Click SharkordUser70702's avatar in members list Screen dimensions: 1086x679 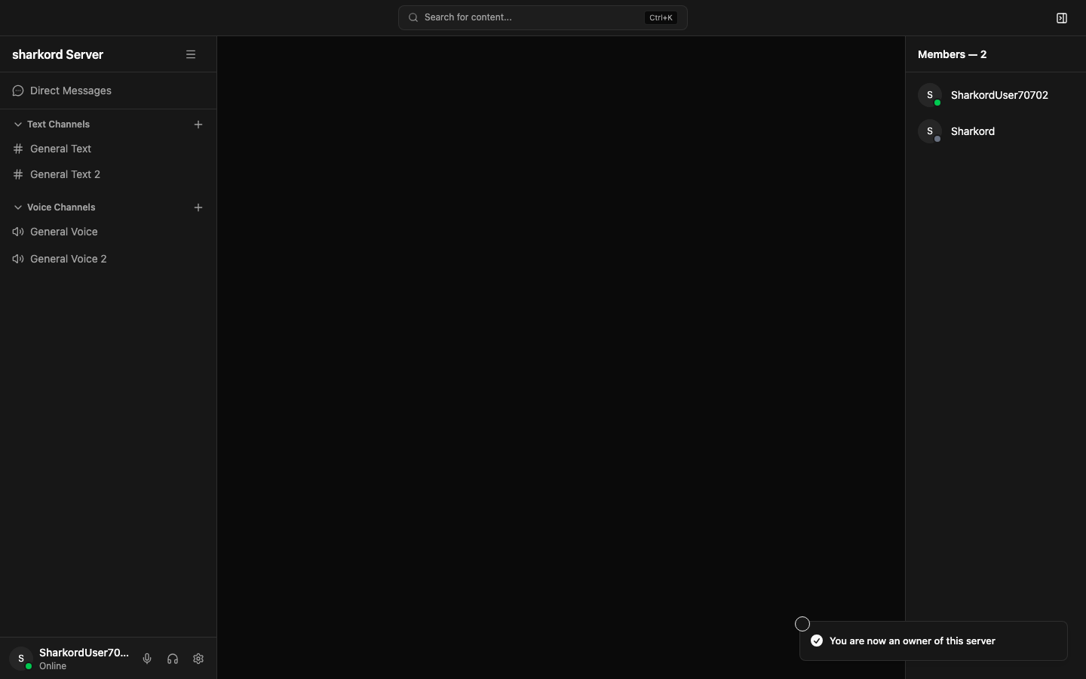click(x=930, y=95)
